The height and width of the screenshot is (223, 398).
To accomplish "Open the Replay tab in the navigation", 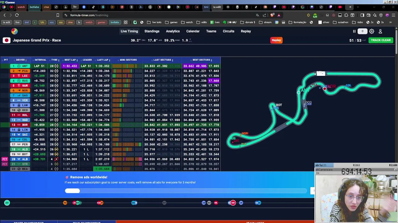I will pos(246,31).
